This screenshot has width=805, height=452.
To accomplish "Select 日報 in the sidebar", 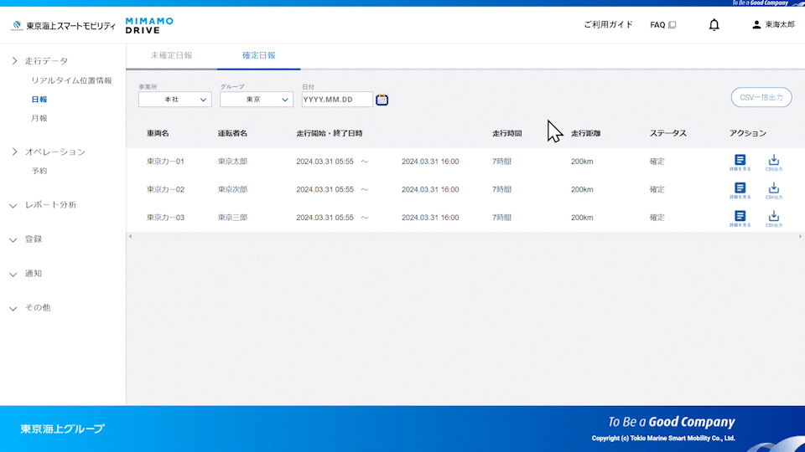I will (39, 100).
